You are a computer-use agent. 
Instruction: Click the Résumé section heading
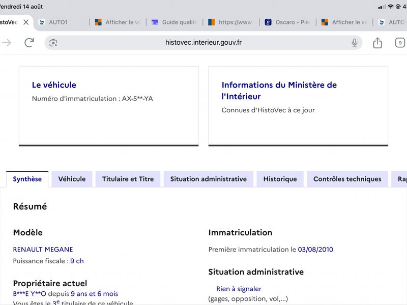30,206
